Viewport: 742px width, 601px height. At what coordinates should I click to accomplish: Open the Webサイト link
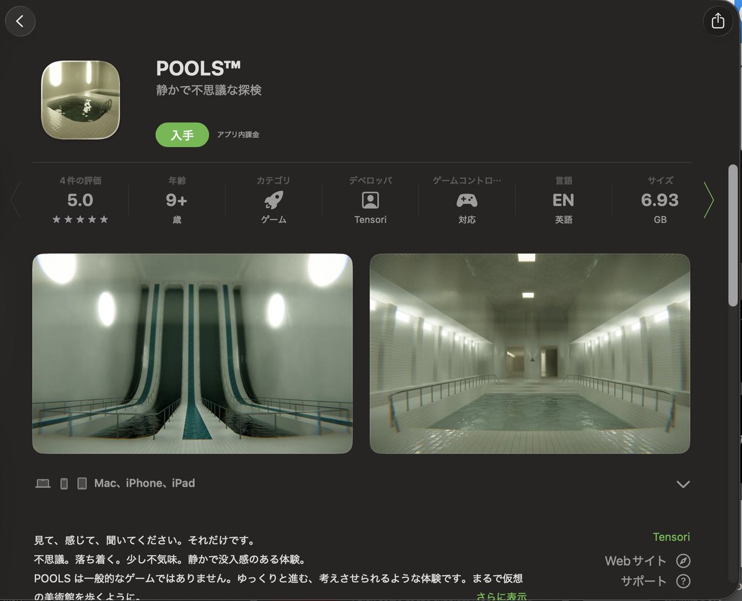636,561
